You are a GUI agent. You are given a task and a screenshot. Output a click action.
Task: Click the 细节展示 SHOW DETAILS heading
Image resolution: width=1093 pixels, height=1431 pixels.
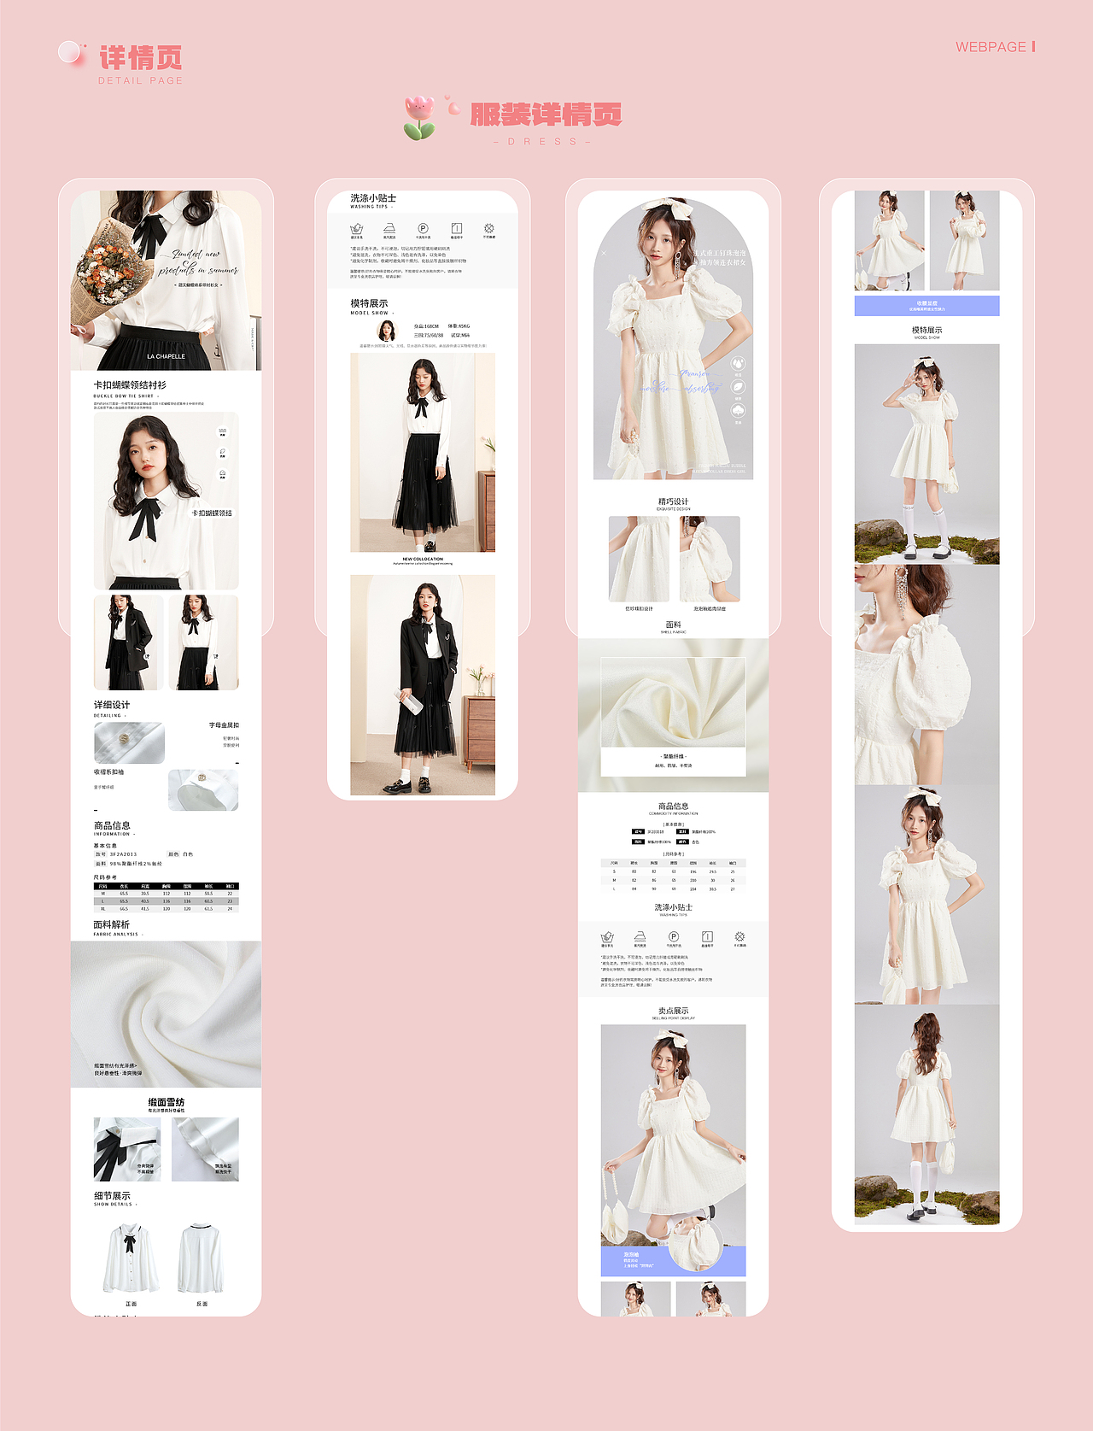[x=114, y=1199]
